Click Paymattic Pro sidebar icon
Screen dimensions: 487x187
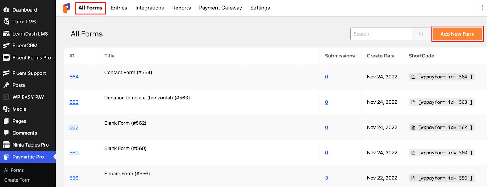(x=6, y=157)
